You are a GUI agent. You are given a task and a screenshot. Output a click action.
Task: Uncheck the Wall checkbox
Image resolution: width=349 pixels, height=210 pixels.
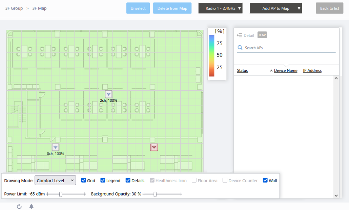(x=265, y=181)
